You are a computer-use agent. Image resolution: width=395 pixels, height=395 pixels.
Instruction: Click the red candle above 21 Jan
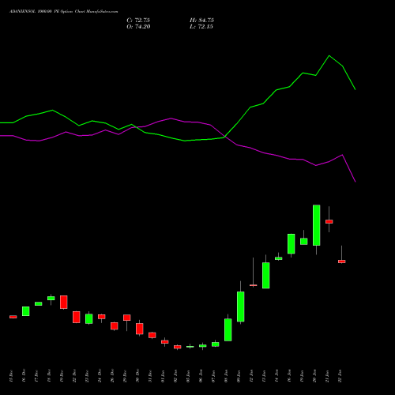point(329,222)
